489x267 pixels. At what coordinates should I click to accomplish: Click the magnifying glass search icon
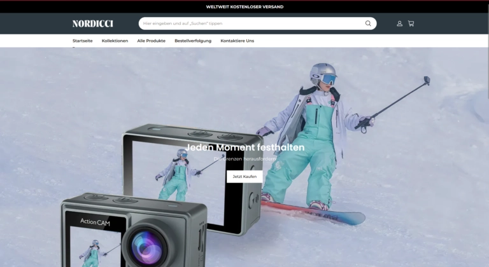click(368, 24)
